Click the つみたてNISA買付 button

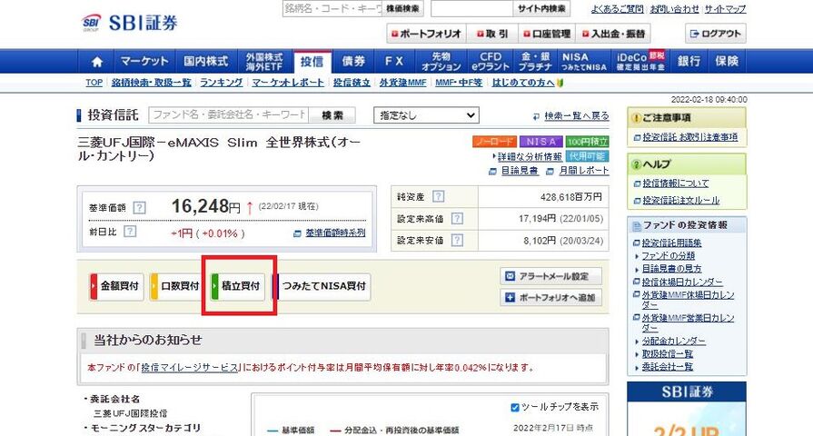321,286
